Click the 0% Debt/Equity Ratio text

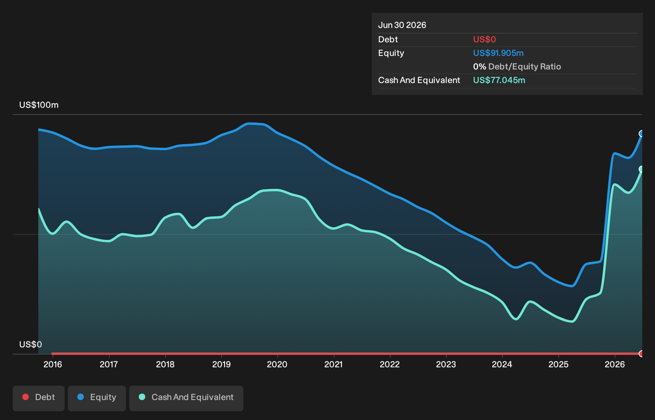point(517,67)
